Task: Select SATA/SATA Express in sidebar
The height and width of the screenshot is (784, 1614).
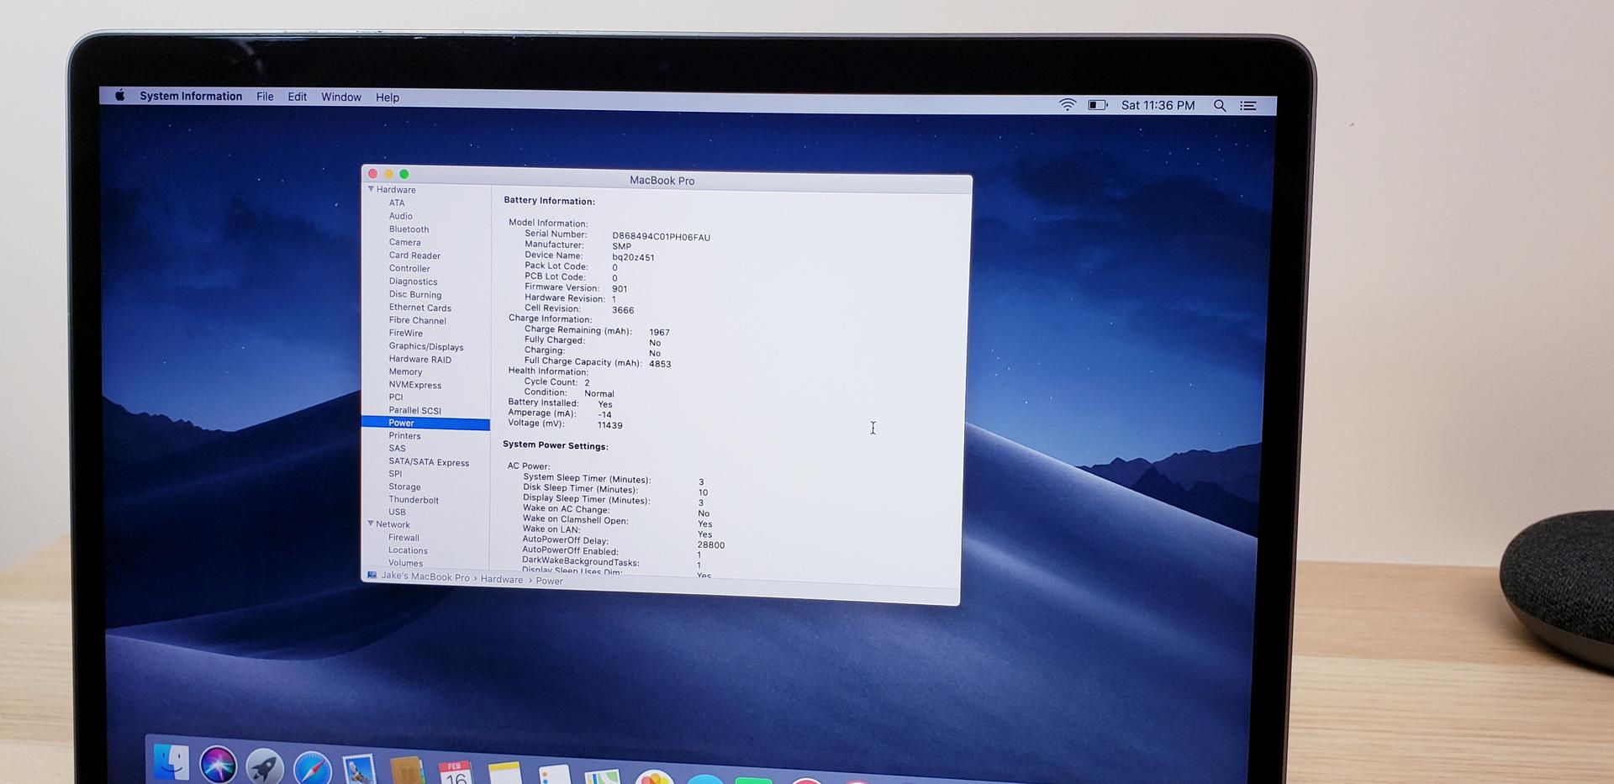Action: coord(429,462)
